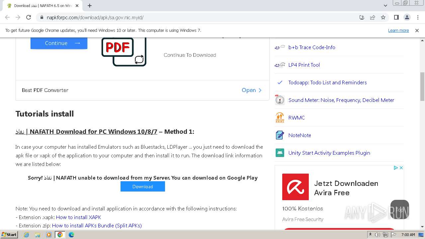Toggle the browser side panel
The height and width of the screenshot is (239, 425).
(396, 17)
